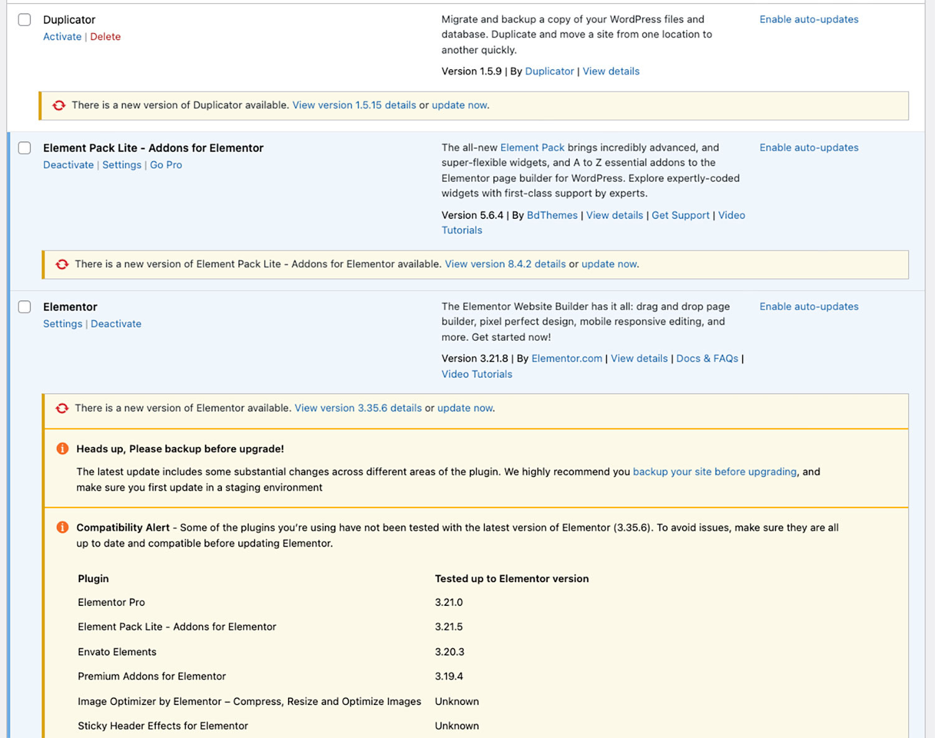Screen dimensions: 935x738
Task: Click Get Support for Element Pack Lite
Action: pos(681,215)
